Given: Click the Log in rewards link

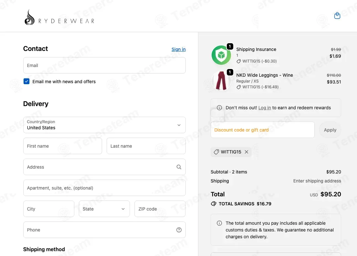Looking at the screenshot, I should click(265, 108).
